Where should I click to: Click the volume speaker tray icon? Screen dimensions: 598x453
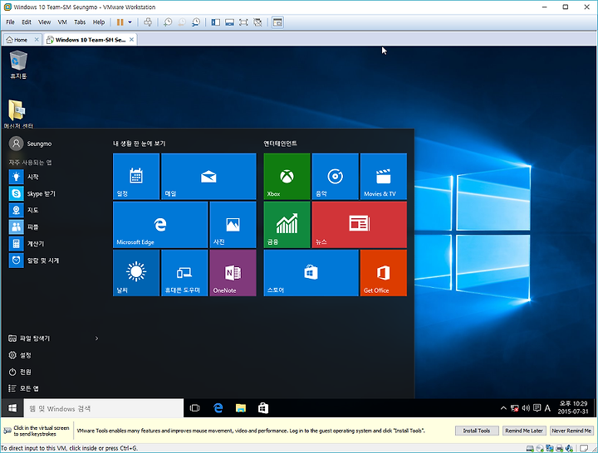[x=526, y=408]
